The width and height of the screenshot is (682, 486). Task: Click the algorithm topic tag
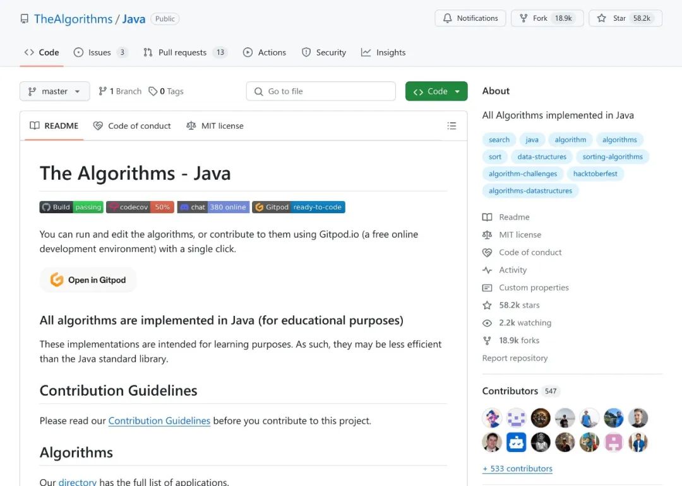click(570, 140)
